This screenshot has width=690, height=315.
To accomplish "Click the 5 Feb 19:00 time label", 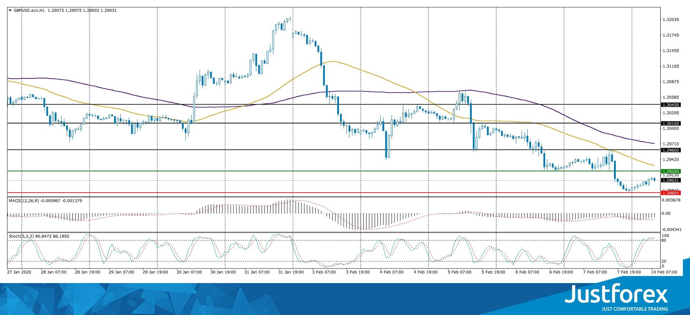I will (x=494, y=272).
